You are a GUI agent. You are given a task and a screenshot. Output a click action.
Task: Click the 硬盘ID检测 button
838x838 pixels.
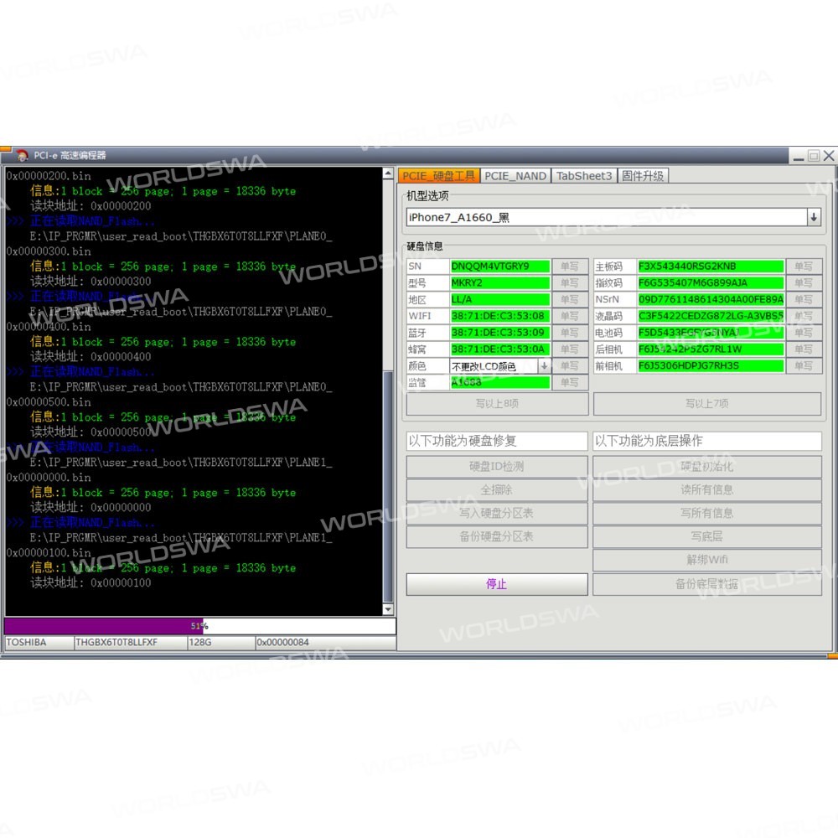click(x=497, y=467)
